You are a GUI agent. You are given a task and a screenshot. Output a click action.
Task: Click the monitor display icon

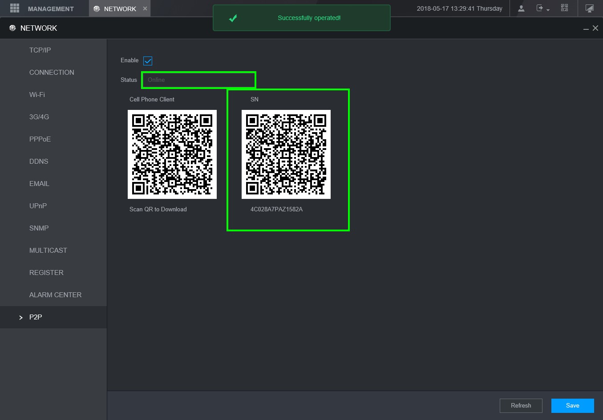click(x=589, y=8)
